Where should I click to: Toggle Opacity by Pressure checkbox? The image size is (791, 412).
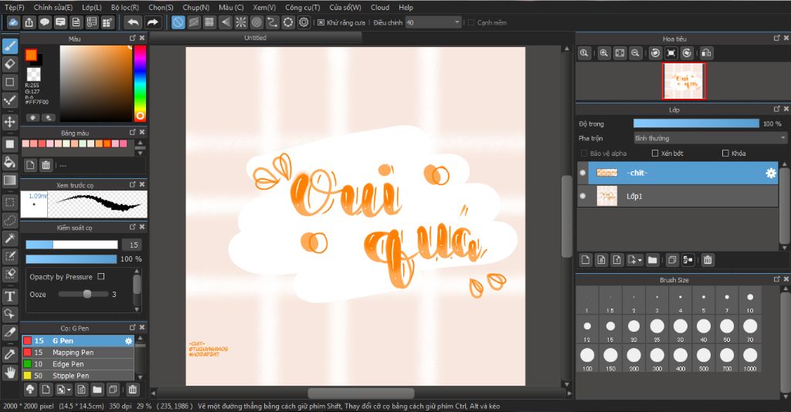[x=101, y=276]
